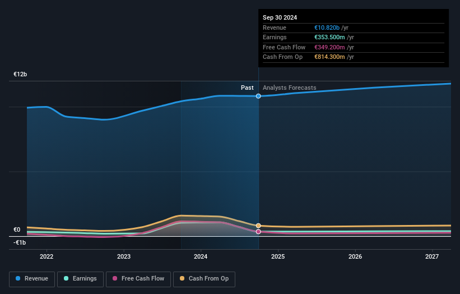The height and width of the screenshot is (294, 460).
Task: Toggle the Earnings legend series
Action: tap(80, 279)
